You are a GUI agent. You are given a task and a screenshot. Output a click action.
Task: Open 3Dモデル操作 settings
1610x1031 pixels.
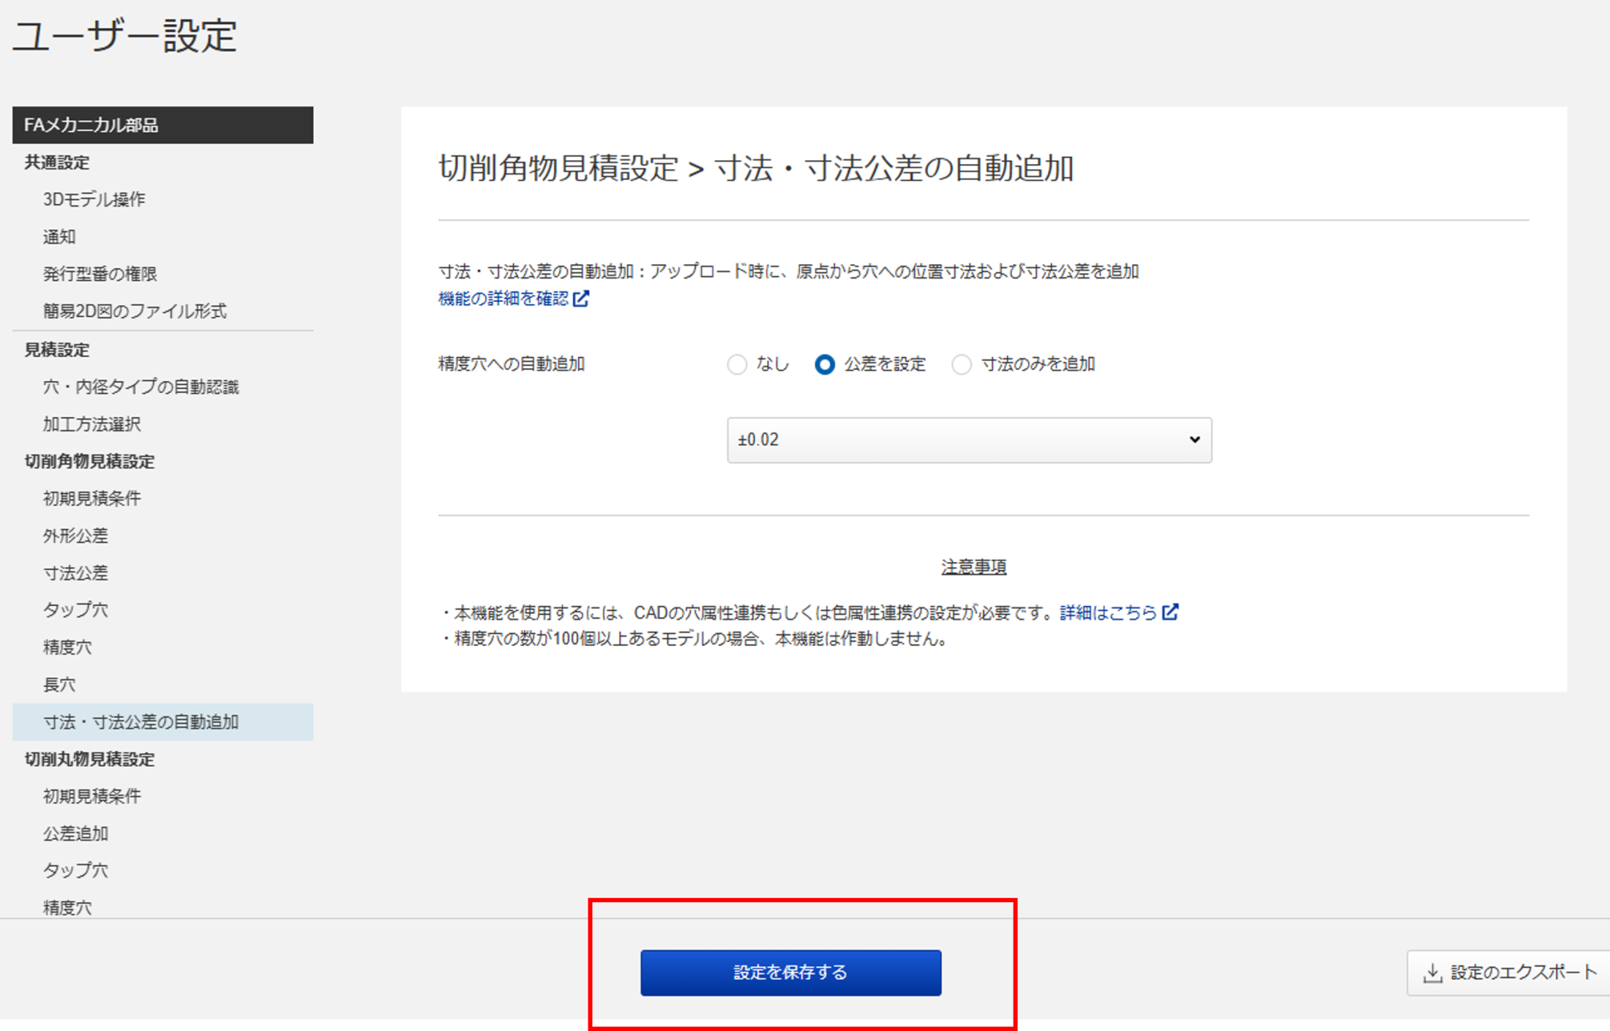coord(94,199)
